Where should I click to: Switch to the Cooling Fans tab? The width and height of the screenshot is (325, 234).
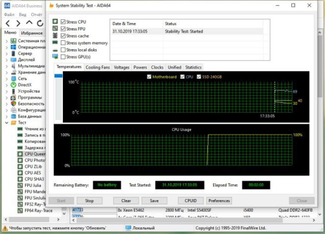98,67
